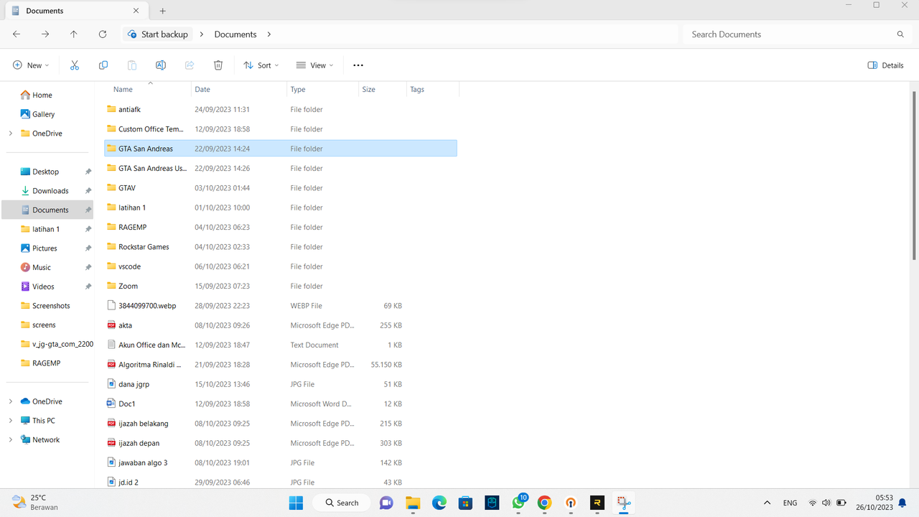Click Start backup in address bar
This screenshot has width=919, height=517.
pyautogui.click(x=157, y=34)
